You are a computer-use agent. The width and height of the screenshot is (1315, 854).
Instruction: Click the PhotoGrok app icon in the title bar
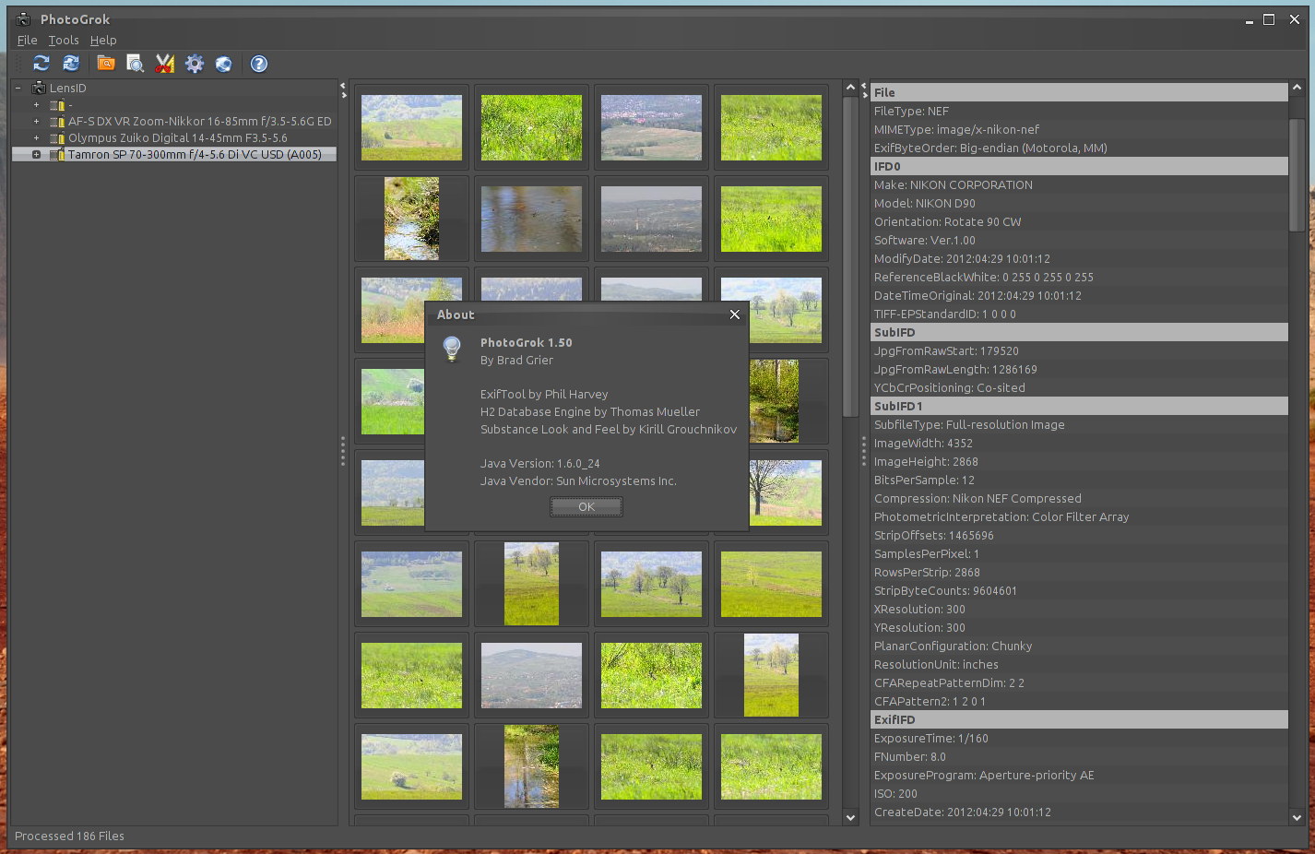click(23, 18)
